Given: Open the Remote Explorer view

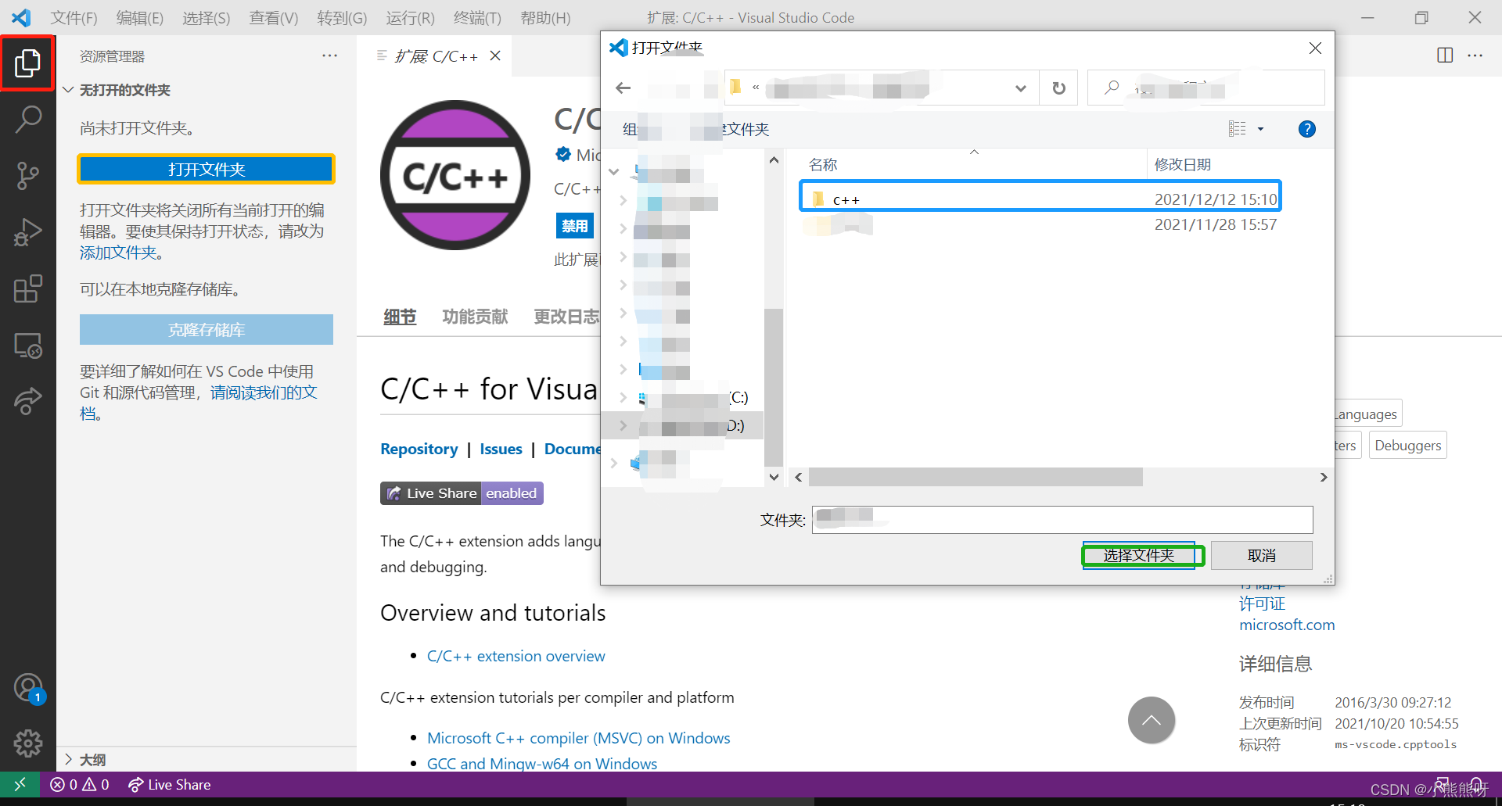Looking at the screenshot, I should click(27, 345).
